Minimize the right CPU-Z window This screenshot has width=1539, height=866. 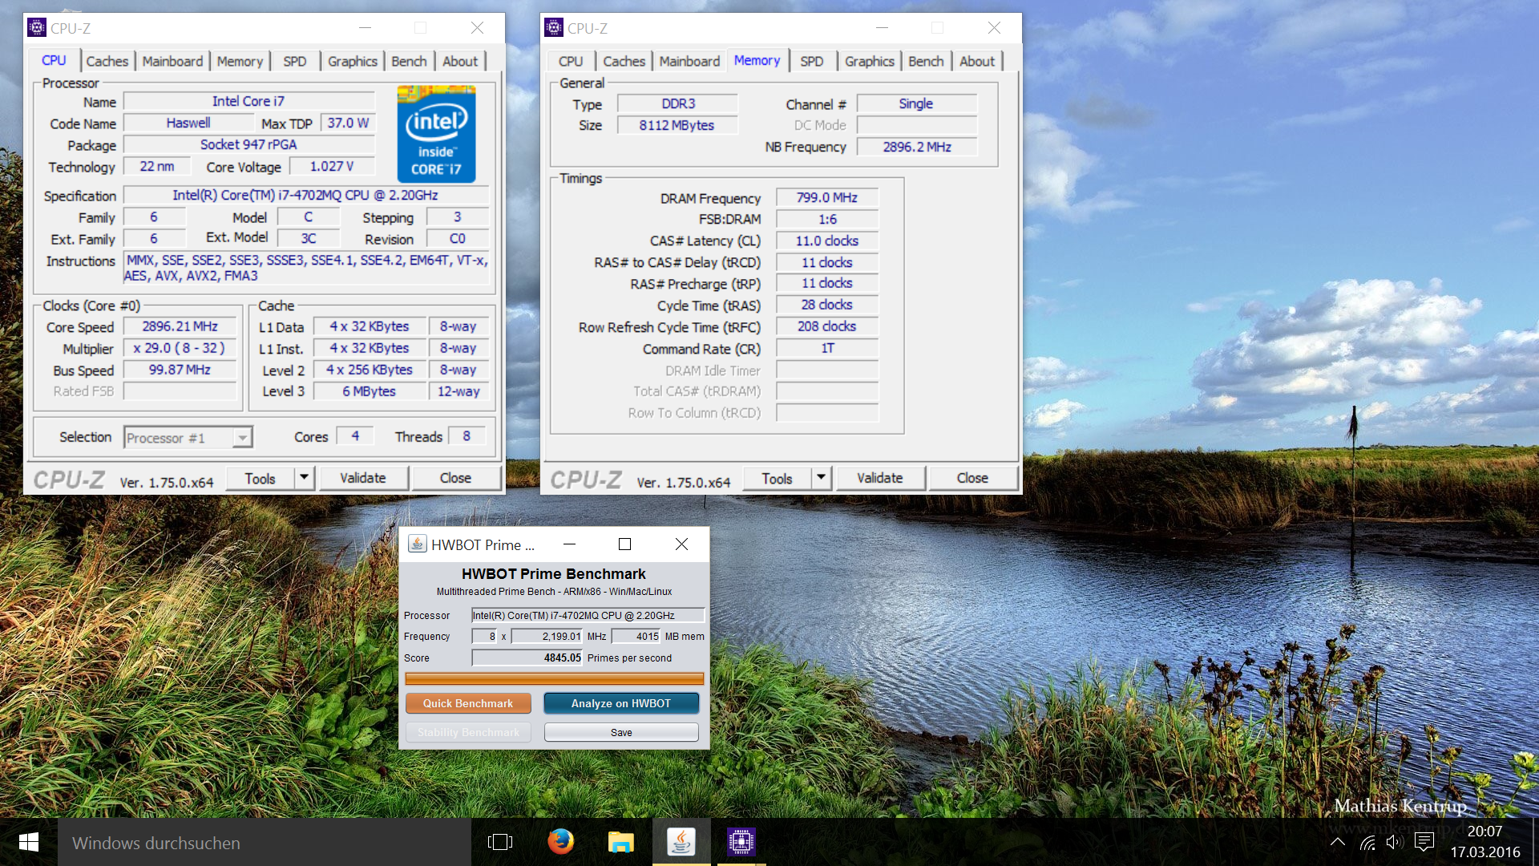[883, 28]
